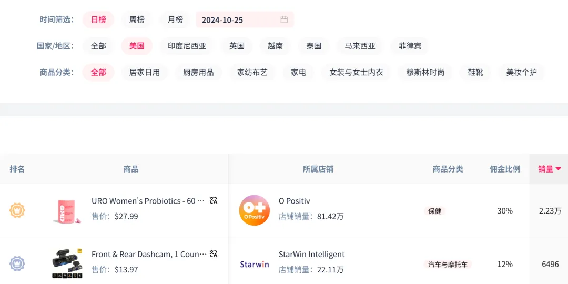Click the O Positiv store logo
Screen dimensions: 568x284
[x=255, y=210]
